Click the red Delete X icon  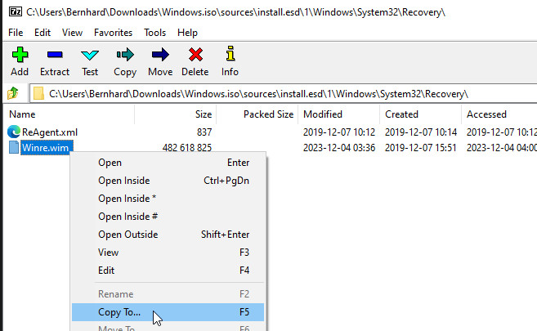tap(195, 56)
